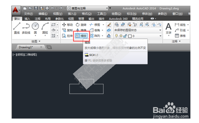The height and width of the screenshot is (123, 199).
Task: Click the Open file folder icon
Action: 30,8
